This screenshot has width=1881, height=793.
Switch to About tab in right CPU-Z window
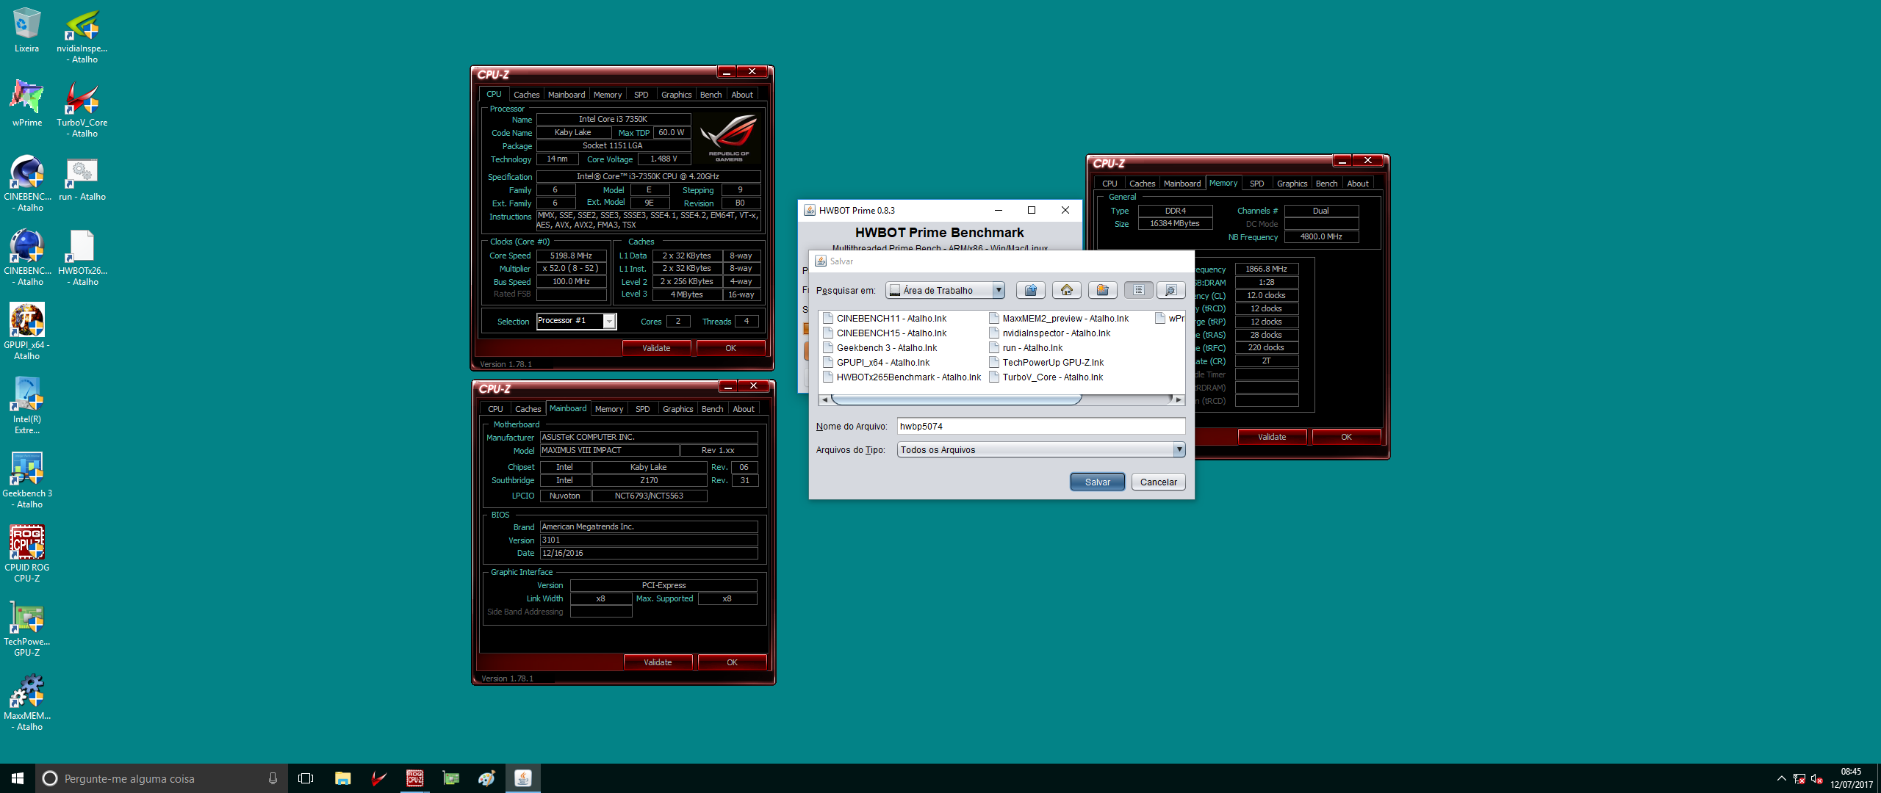[1357, 184]
